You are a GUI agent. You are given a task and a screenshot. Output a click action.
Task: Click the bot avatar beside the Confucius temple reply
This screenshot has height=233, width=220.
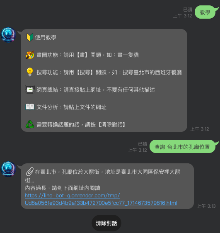tap(8, 169)
